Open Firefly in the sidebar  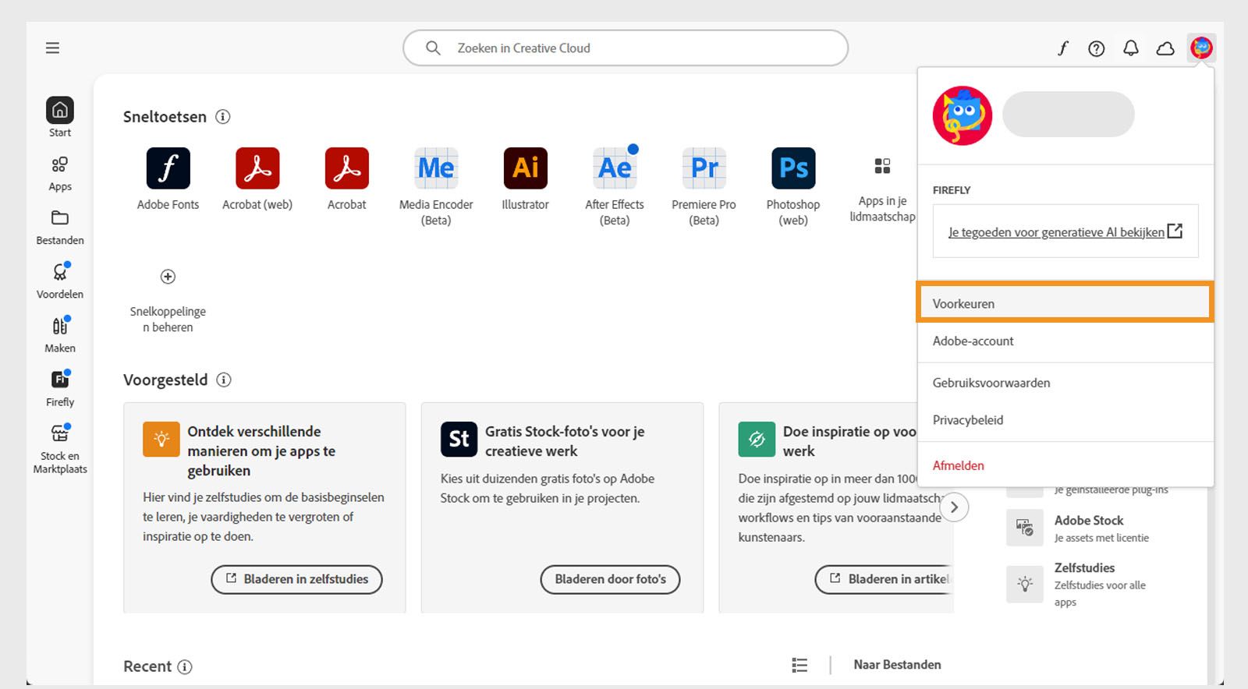pyautogui.click(x=60, y=389)
